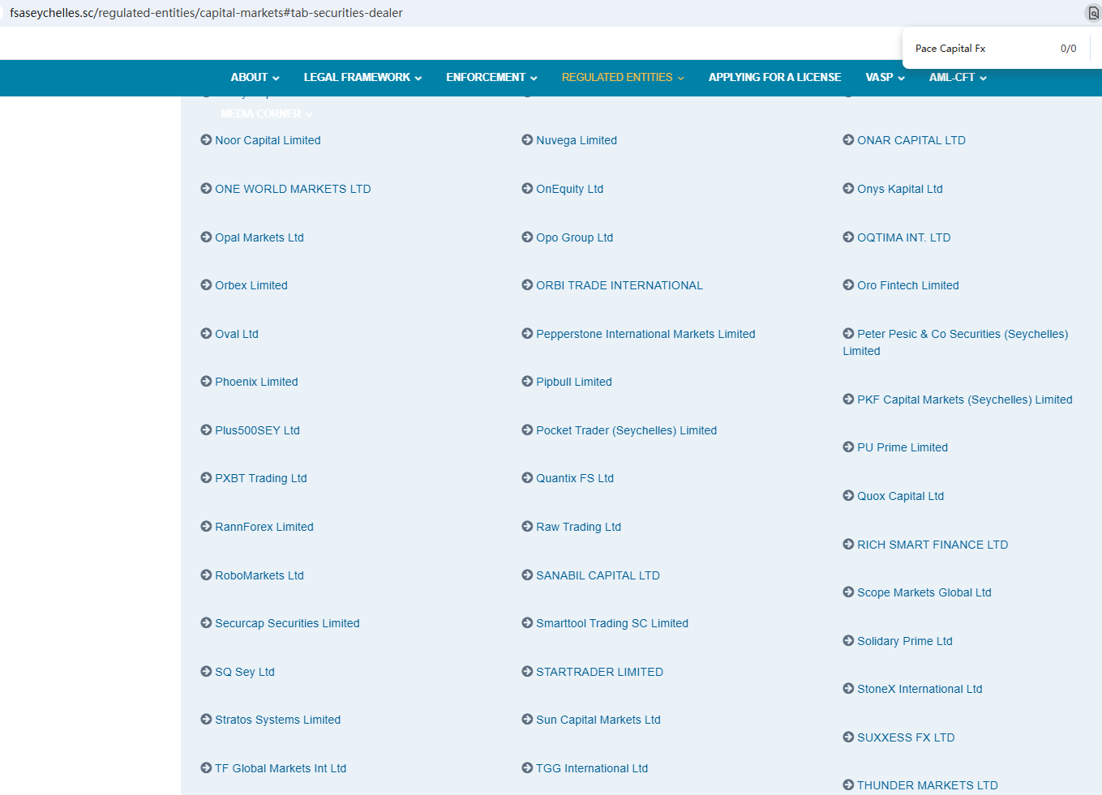1102x795 pixels.
Task: Click the arrow icon beside Quox Capital Ltd
Action: [x=848, y=496]
